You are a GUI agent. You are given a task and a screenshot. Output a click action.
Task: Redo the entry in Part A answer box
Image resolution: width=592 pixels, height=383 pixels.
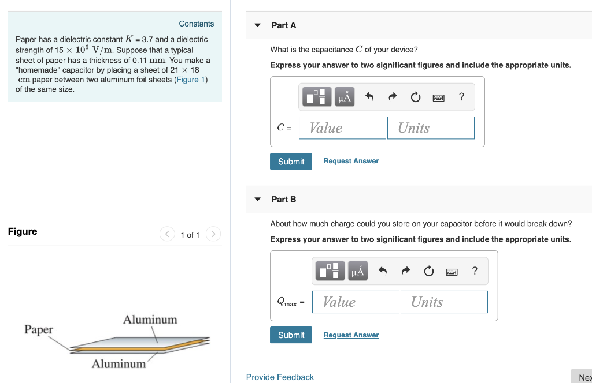point(393,96)
